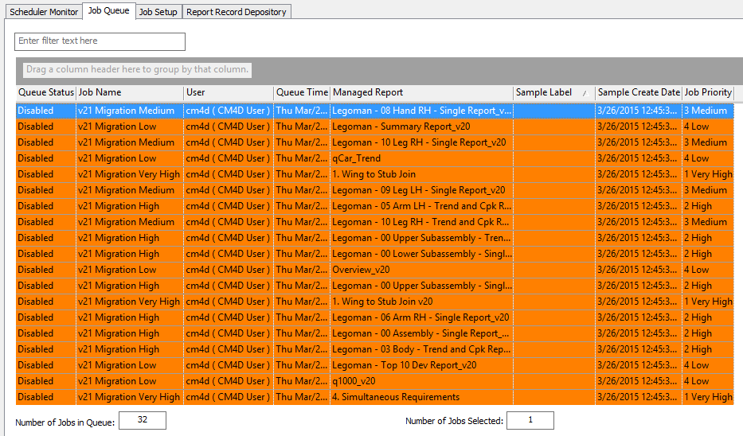Click the filter text input field
The width and height of the screenshot is (743, 436).
click(100, 41)
